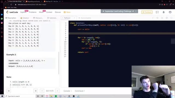
Task: Open the editor settings gear icon
Action: [x=167, y=18]
